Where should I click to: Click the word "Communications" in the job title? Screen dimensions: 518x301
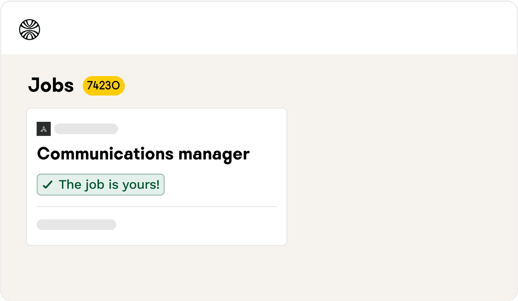105,154
